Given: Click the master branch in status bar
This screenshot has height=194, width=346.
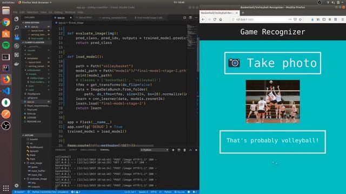Looking at the screenshot, I should pyautogui.click(x=19, y=192).
